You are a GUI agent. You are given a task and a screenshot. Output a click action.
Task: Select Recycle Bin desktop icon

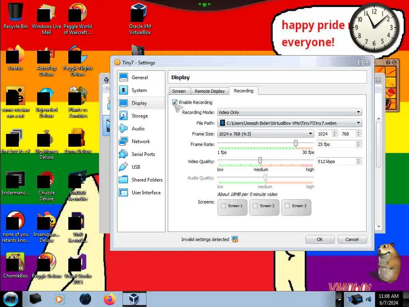(x=16, y=16)
